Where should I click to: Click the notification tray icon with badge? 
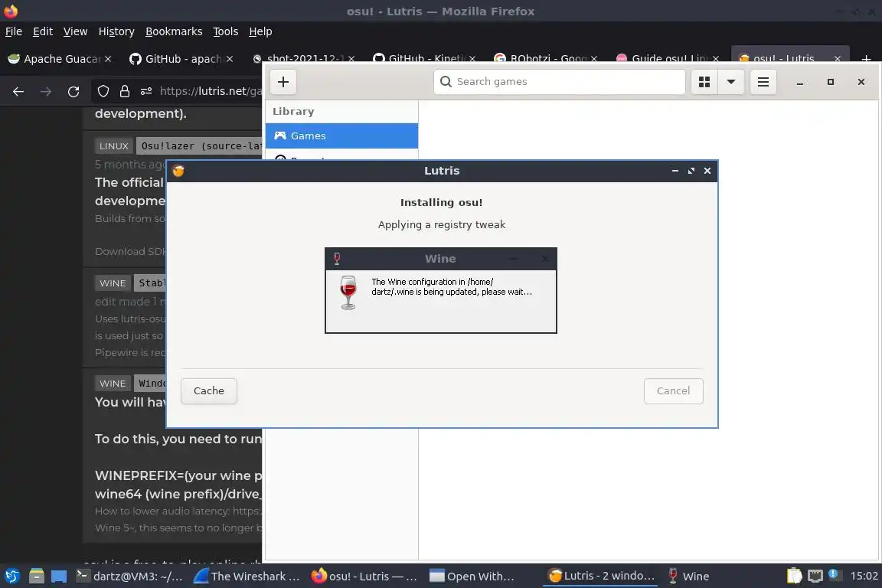[835, 575]
